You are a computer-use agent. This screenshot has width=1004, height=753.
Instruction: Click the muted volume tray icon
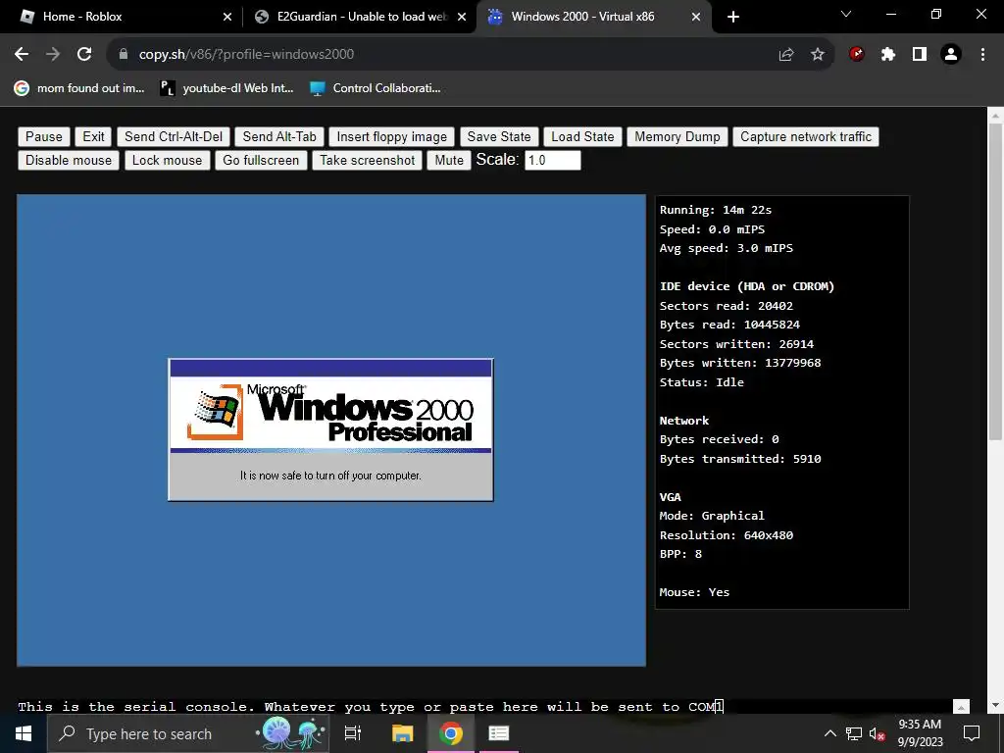pos(877,733)
